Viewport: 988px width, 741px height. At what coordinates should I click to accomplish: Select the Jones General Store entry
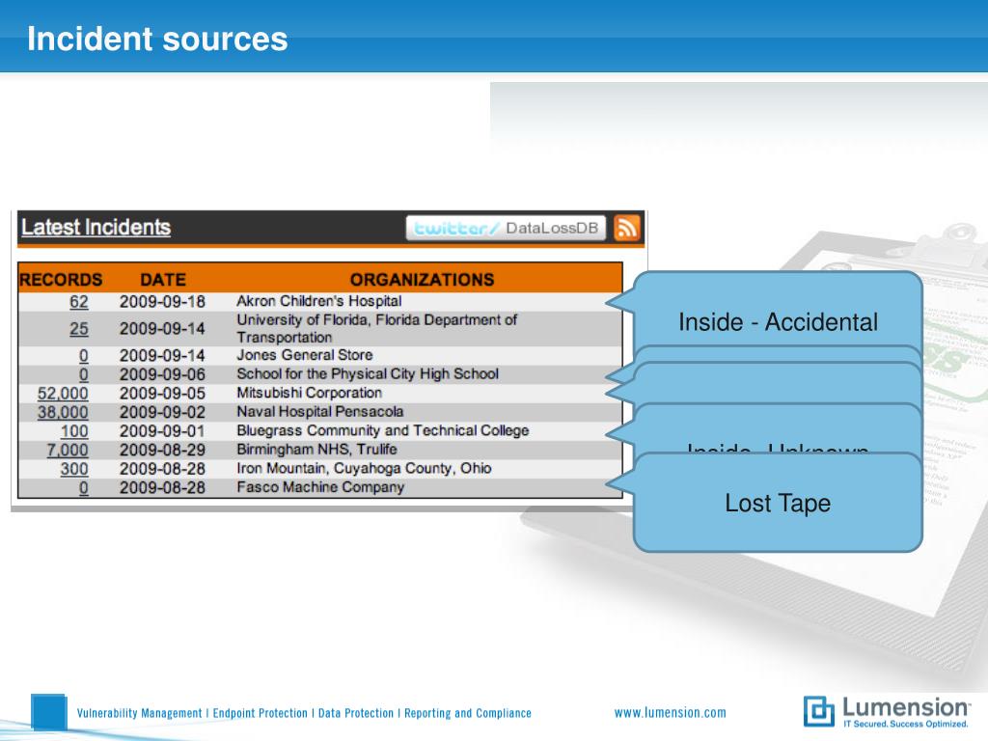(x=304, y=355)
